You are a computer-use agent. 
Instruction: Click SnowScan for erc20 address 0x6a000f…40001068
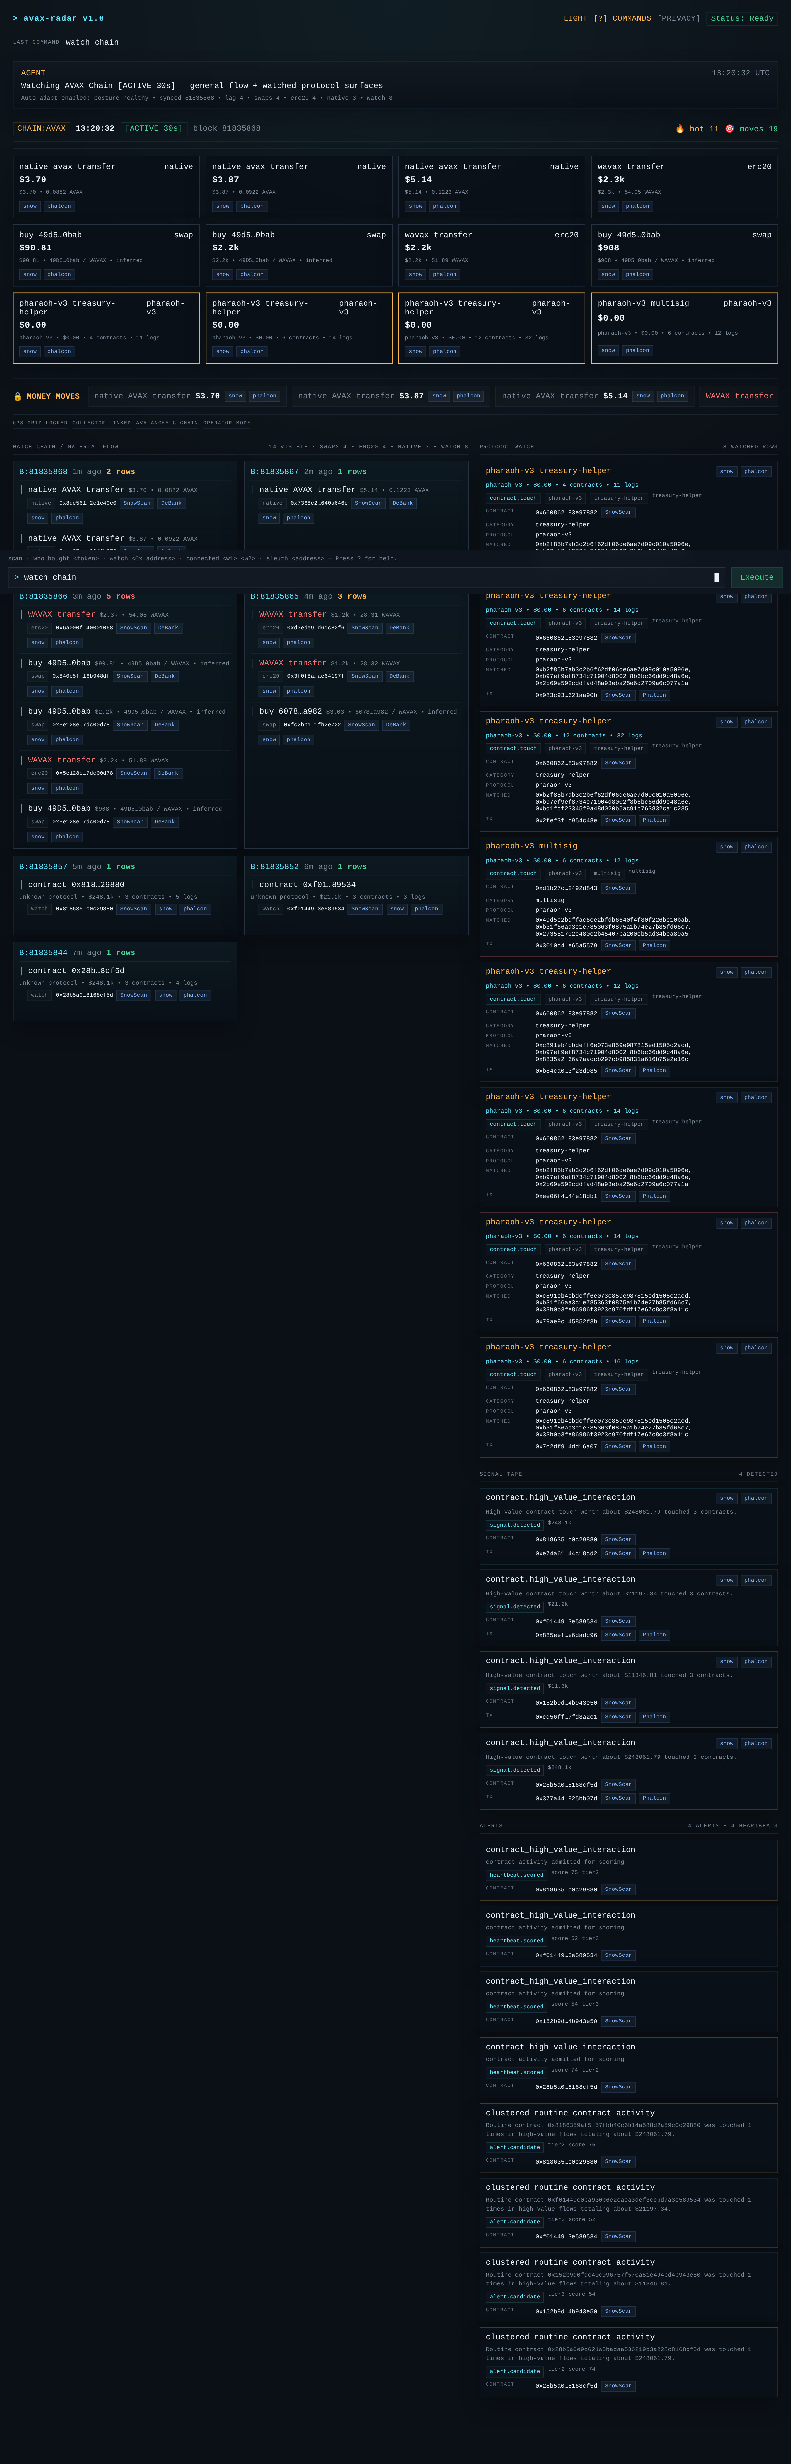point(134,628)
